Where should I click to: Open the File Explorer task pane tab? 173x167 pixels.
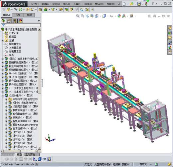click(170, 37)
